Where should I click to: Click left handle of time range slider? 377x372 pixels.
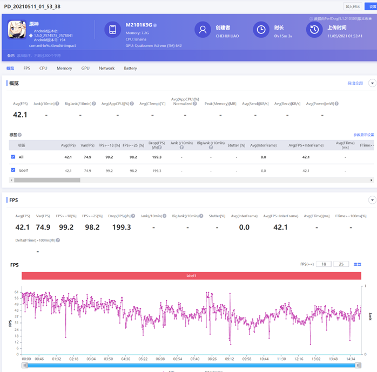[x=25, y=365]
